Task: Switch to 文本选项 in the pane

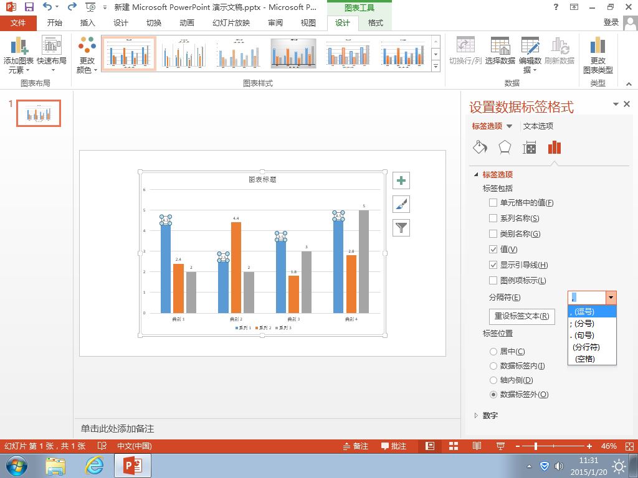Action: coord(538,126)
